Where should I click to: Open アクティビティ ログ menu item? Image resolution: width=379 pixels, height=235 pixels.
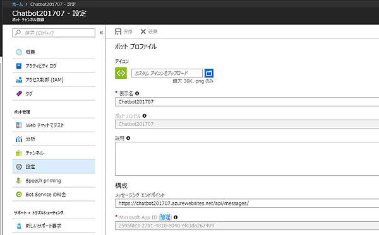click(x=54, y=66)
